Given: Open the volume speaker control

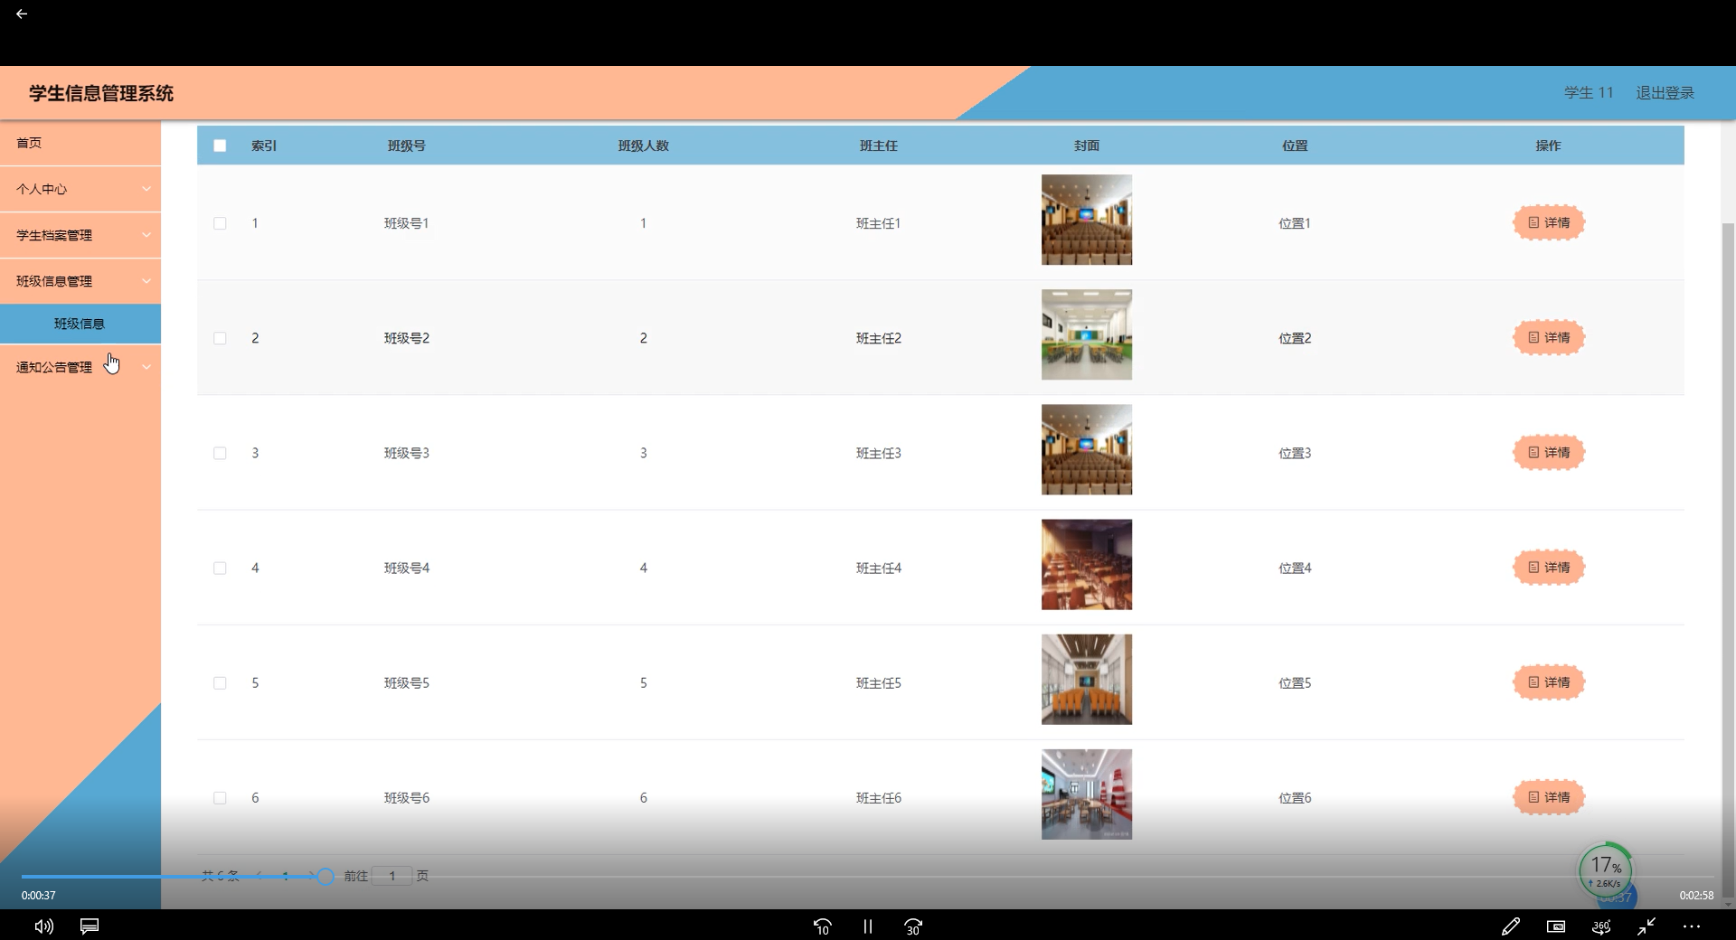Looking at the screenshot, I should pos(43,926).
